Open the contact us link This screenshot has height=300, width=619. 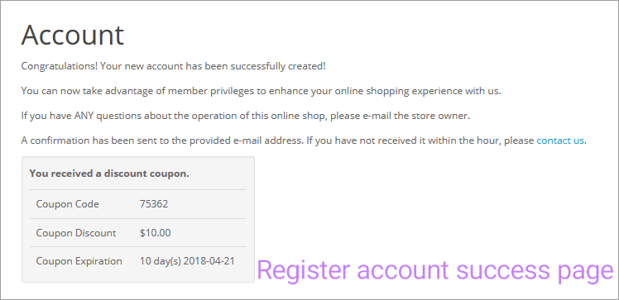(x=559, y=140)
